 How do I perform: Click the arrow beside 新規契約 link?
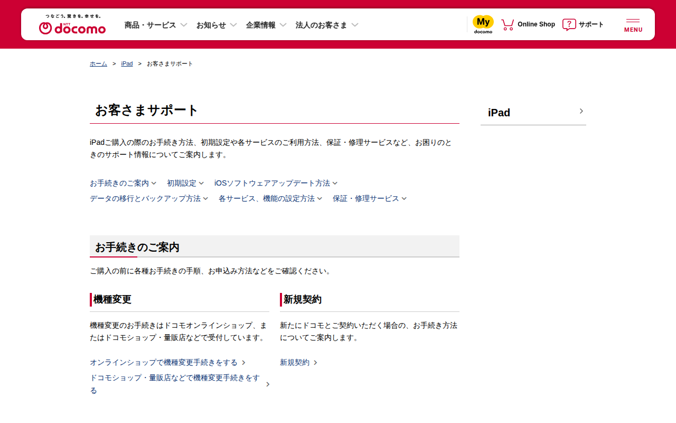pos(315,363)
